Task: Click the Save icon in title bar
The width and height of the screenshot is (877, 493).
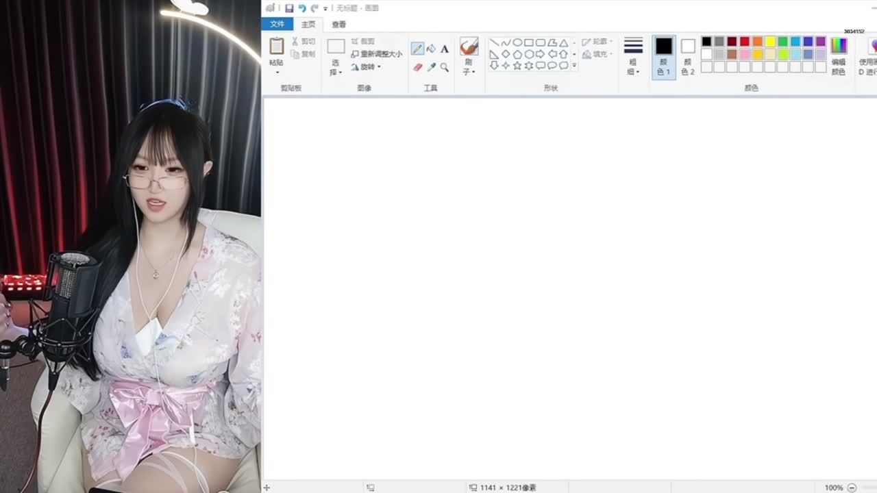Action: [289, 8]
